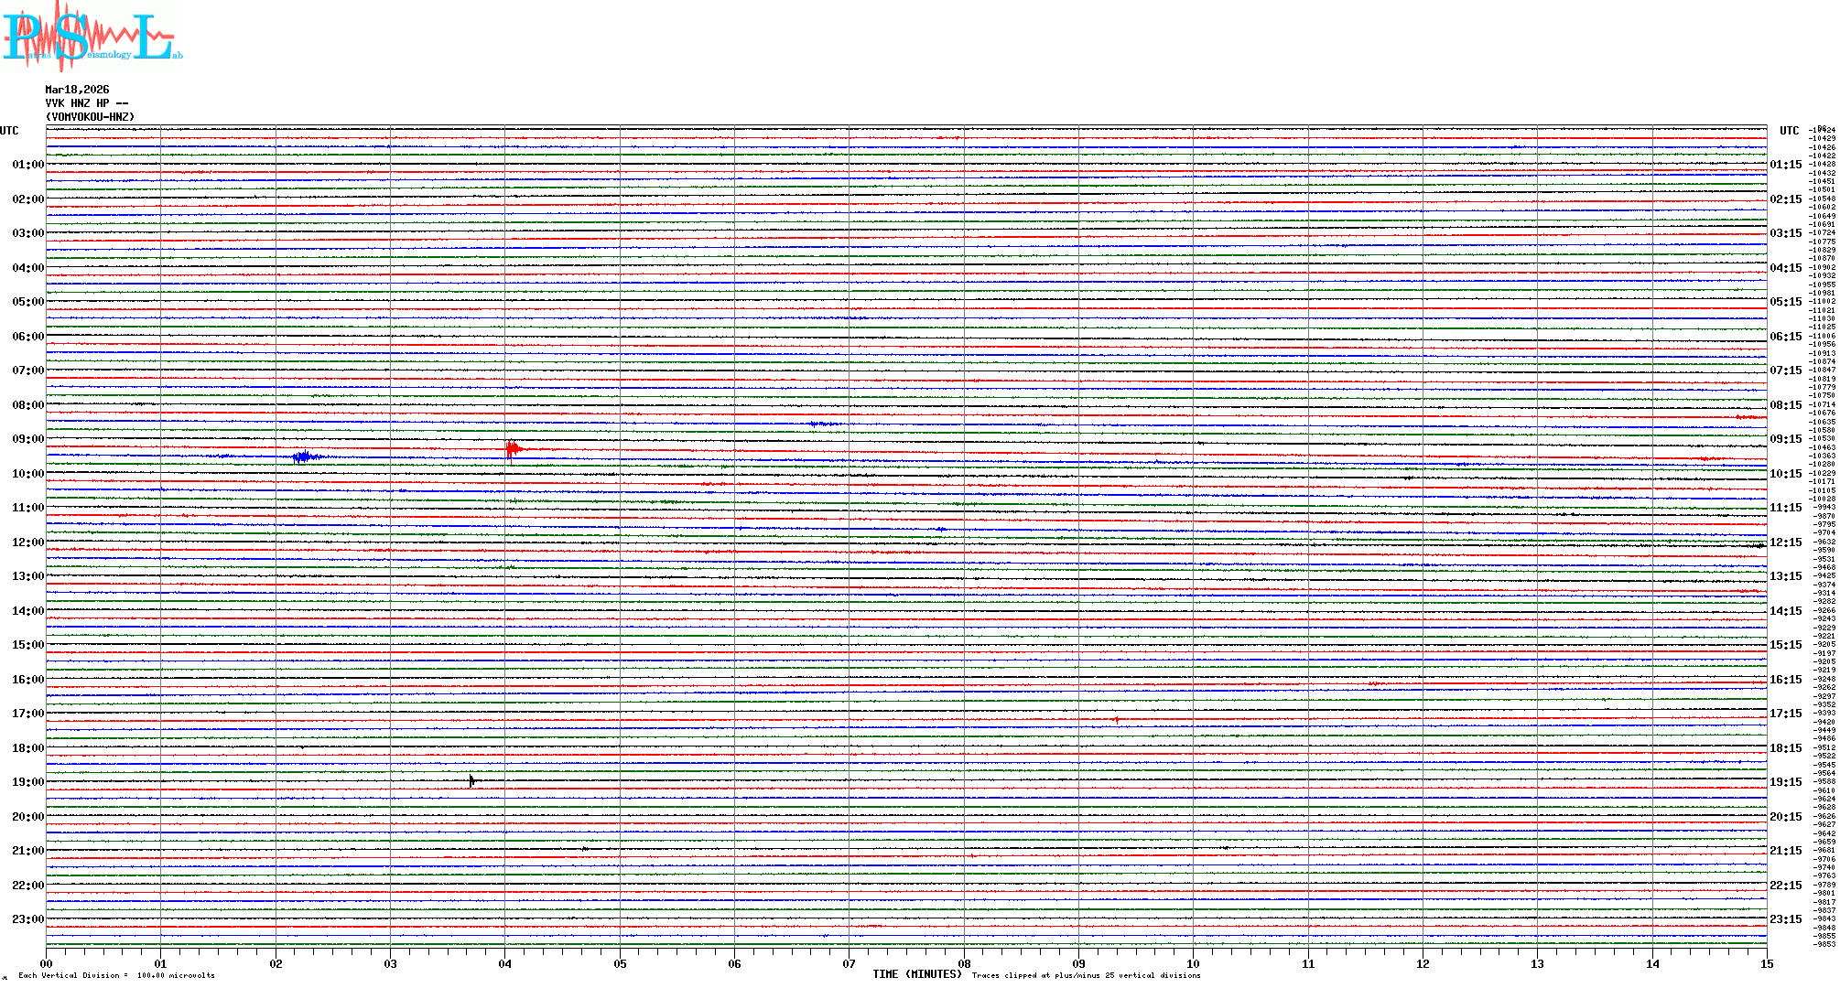Click the vertical division microvolts note
The image size is (1840, 988).
[116, 975]
